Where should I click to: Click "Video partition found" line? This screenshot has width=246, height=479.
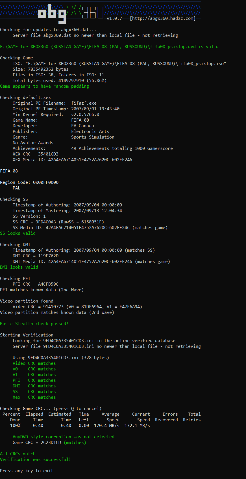pos(27,301)
